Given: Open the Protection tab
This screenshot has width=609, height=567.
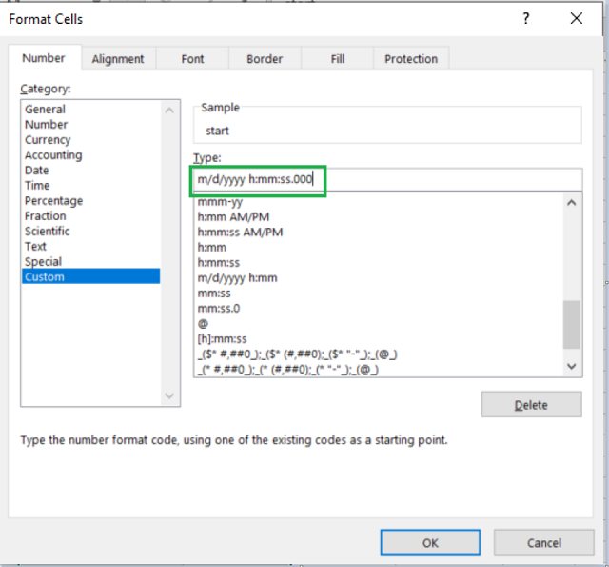Looking at the screenshot, I should (x=411, y=59).
